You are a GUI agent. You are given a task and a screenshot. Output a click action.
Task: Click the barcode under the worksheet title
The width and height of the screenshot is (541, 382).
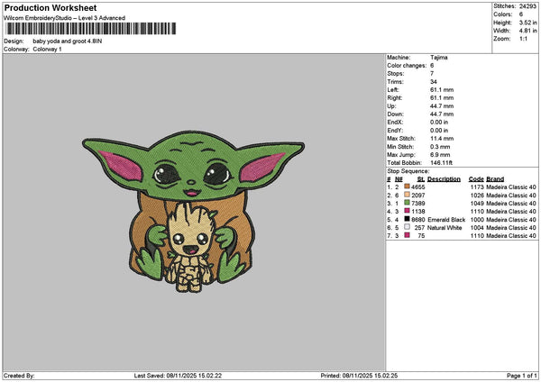point(91,29)
